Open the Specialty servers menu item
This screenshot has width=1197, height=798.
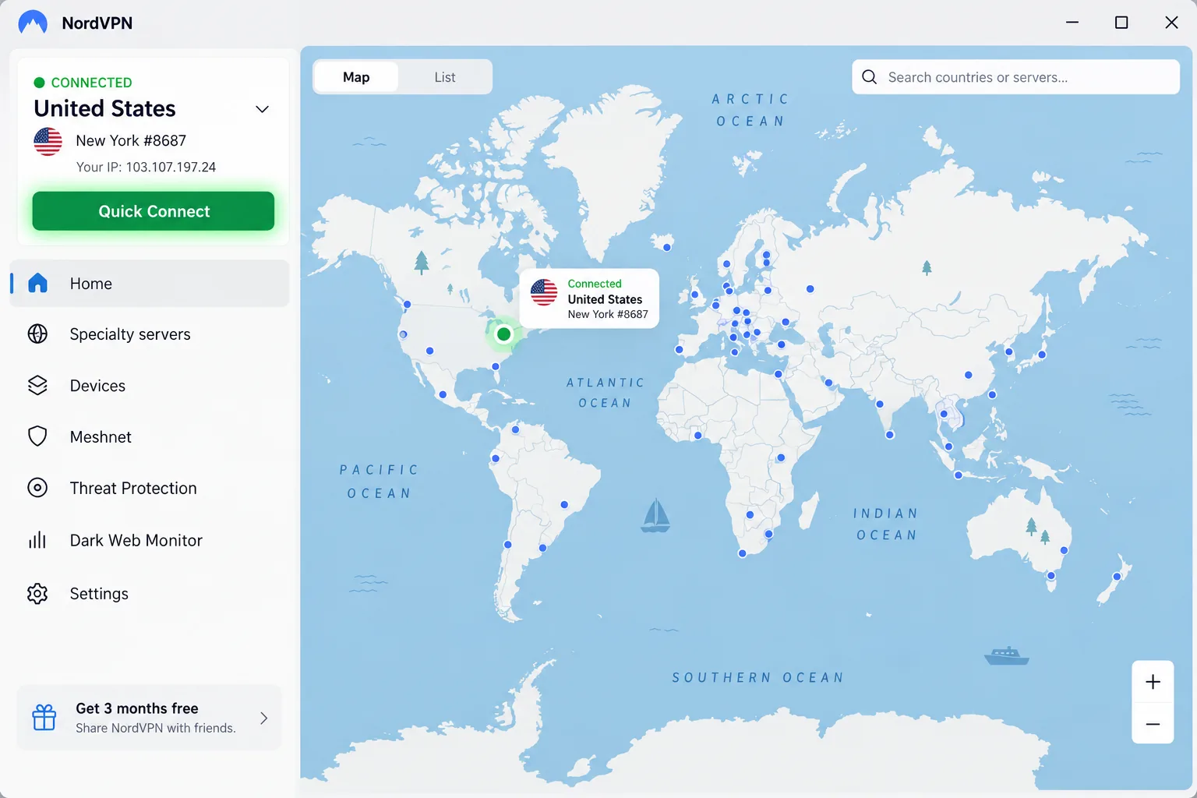point(150,334)
